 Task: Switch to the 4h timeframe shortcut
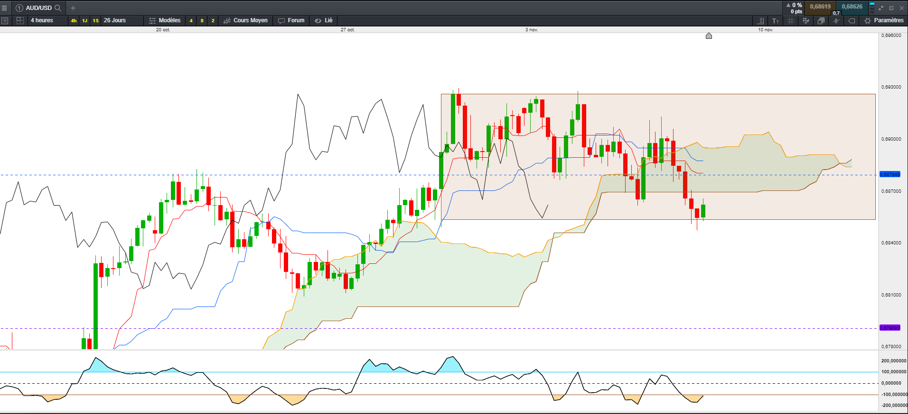click(x=74, y=20)
